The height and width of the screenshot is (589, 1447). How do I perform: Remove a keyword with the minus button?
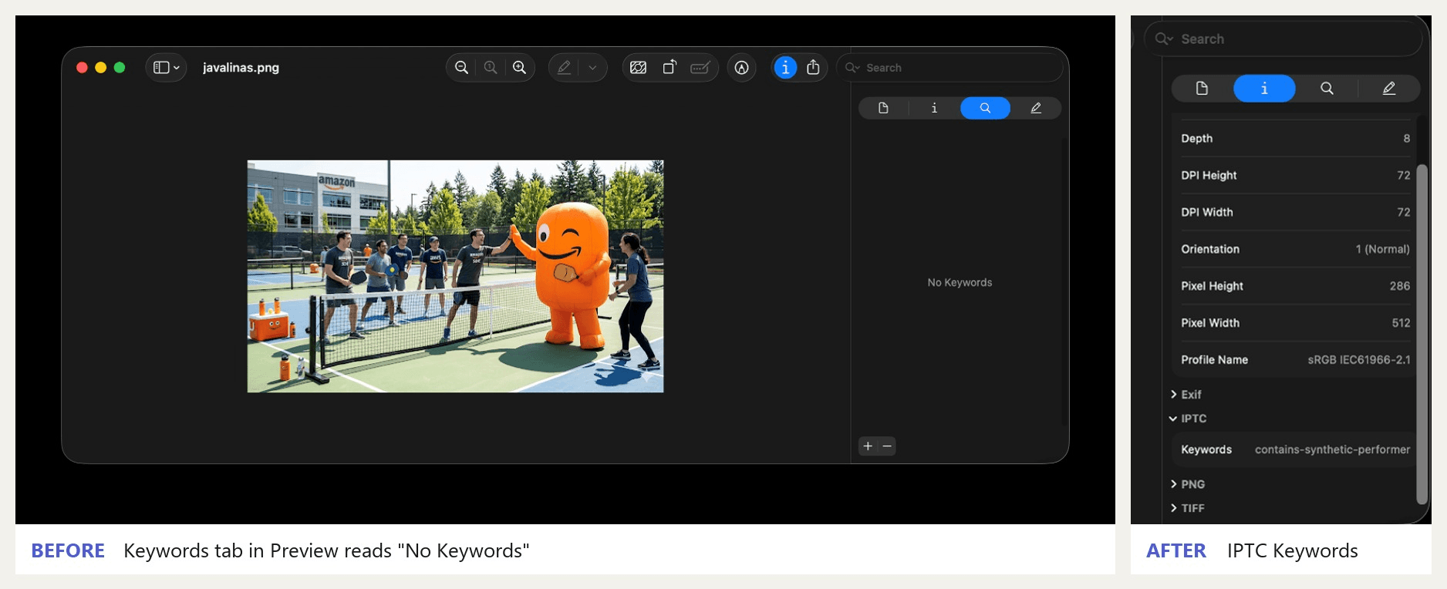click(887, 446)
